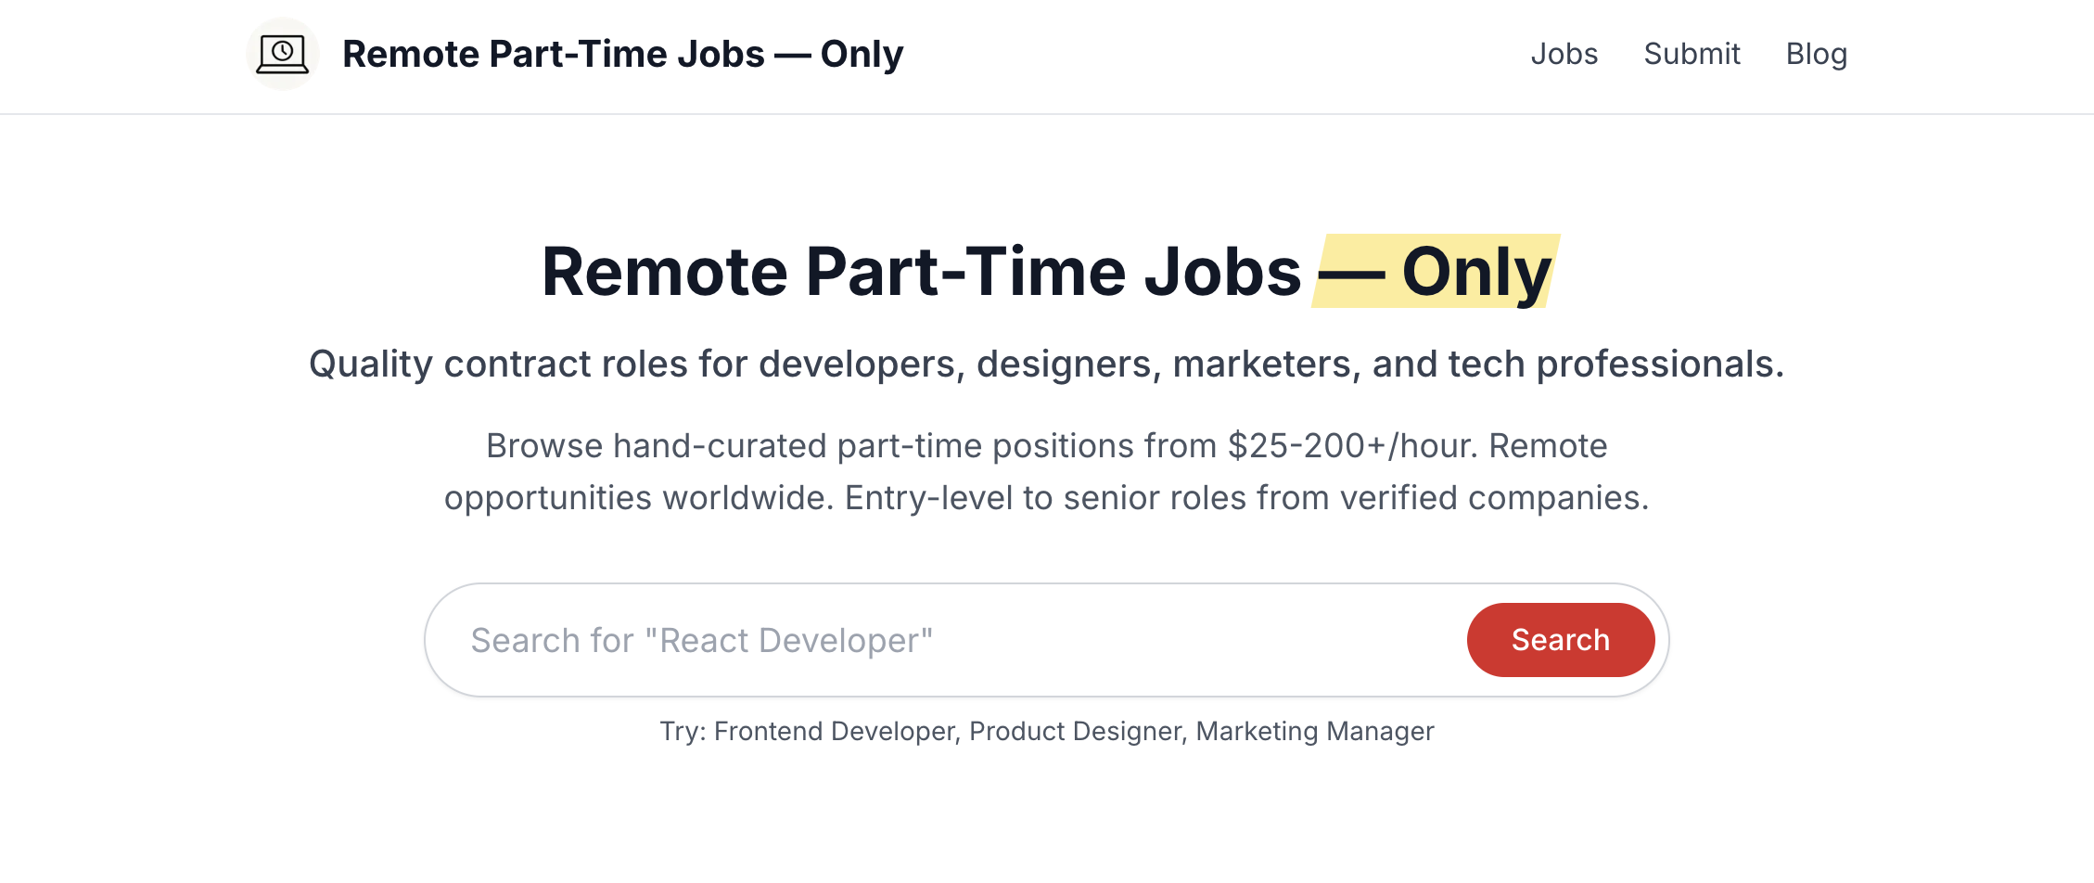Open the Blog navigation link
The image size is (2094, 883).
(x=1816, y=54)
